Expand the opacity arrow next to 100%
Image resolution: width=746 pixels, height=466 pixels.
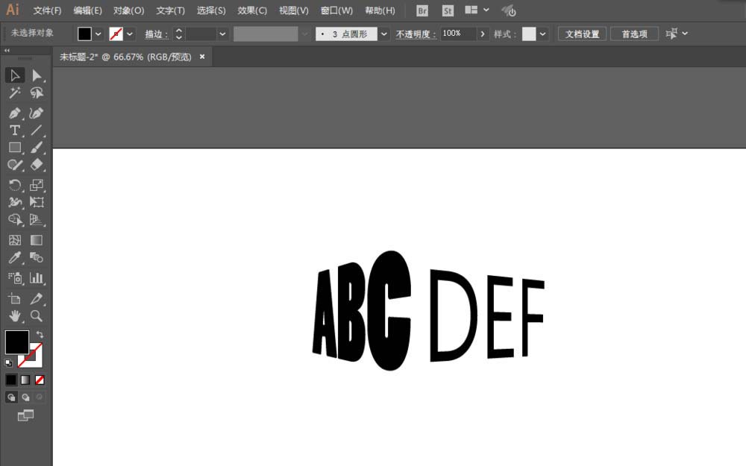pyautogui.click(x=483, y=34)
